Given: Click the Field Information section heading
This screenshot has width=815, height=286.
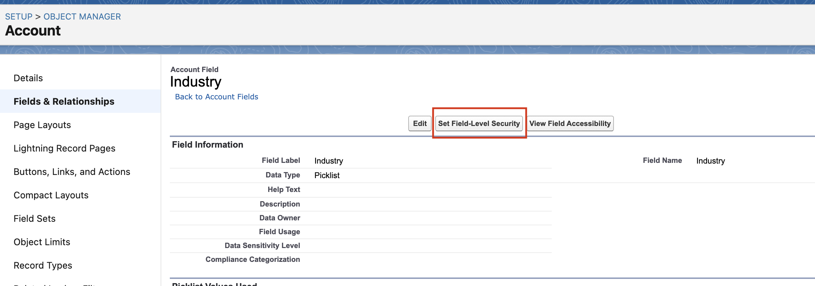Looking at the screenshot, I should pos(207,145).
